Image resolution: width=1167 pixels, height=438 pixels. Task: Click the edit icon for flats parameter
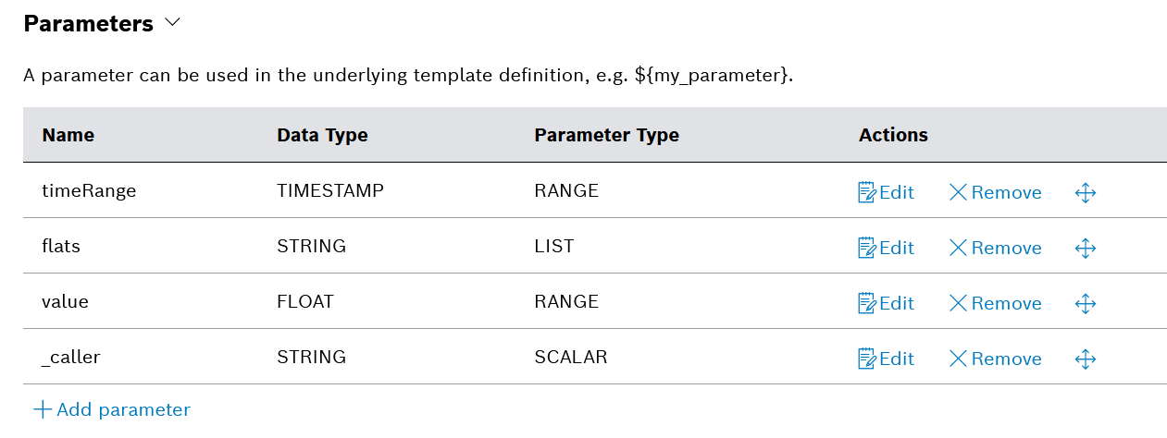click(x=867, y=248)
